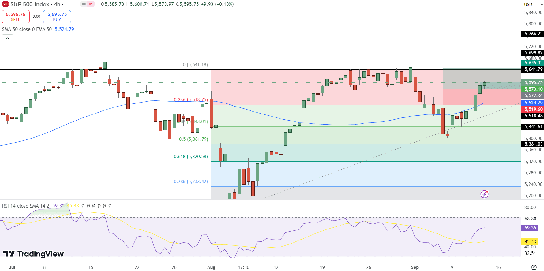Click the 5,641.79 price label
This screenshot has height=271, width=544.
533,69
